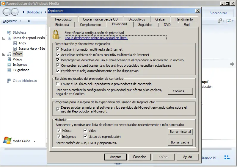Click the Biblioteca icon in sidebar

pos(9,32)
